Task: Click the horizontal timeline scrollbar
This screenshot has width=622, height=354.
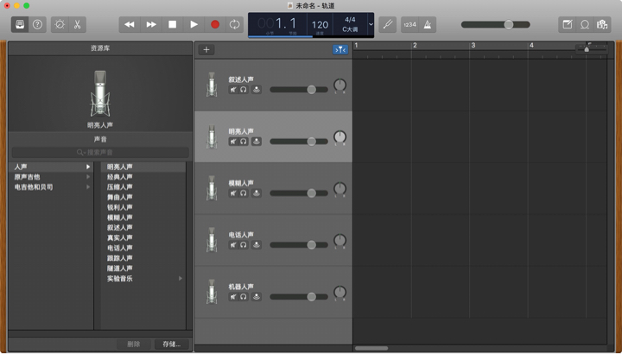Action: [x=371, y=349]
